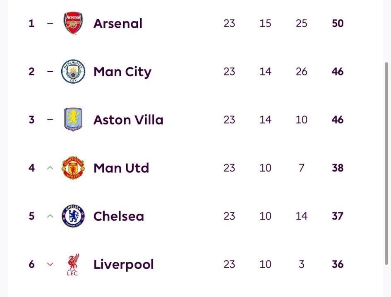Open the Man Utd team link

(x=121, y=168)
